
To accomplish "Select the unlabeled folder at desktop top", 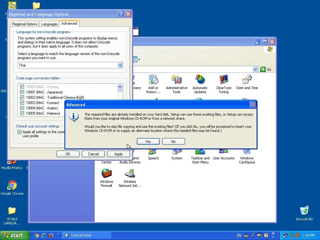I will (36, 5).
